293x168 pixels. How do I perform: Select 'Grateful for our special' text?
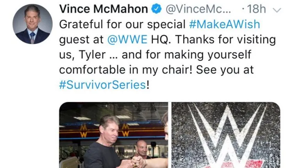coord(122,24)
